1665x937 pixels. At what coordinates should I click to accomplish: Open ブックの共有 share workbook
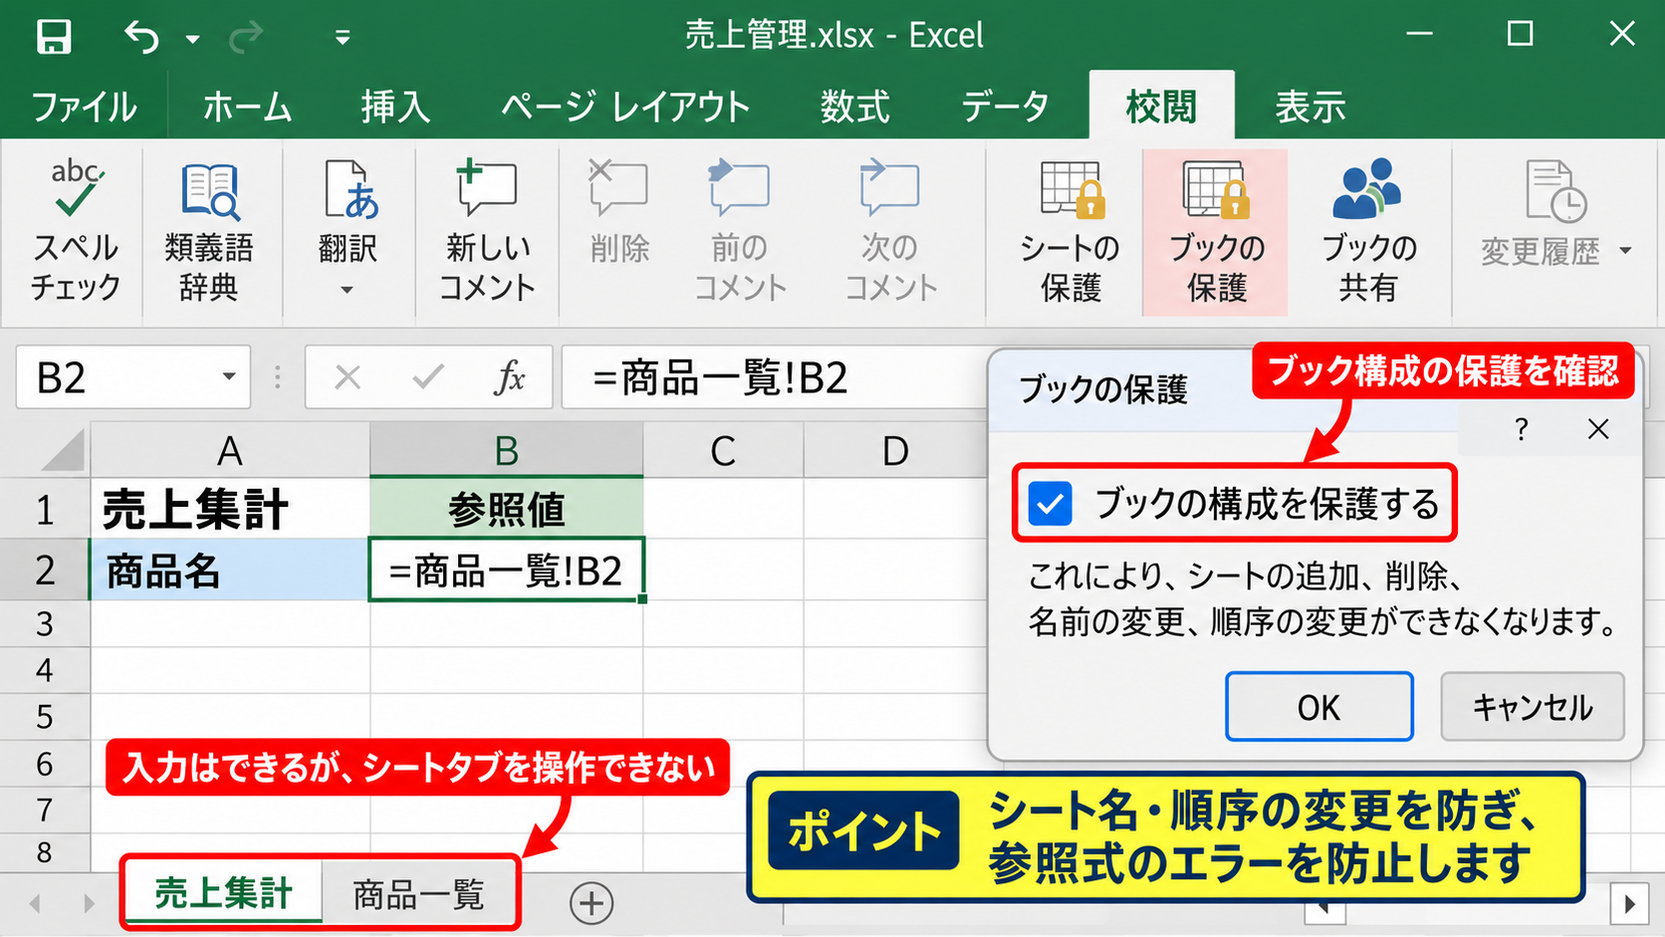(x=1367, y=232)
